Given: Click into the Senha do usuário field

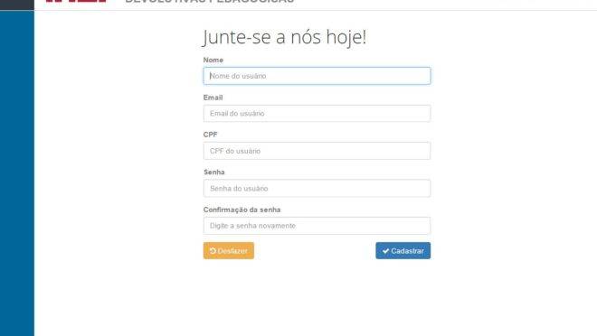Looking at the screenshot, I should point(317,188).
